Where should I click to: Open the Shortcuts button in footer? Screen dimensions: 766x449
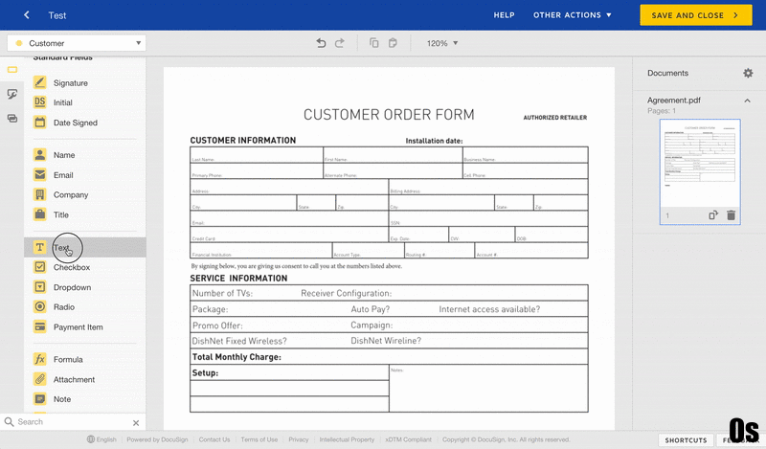686,440
